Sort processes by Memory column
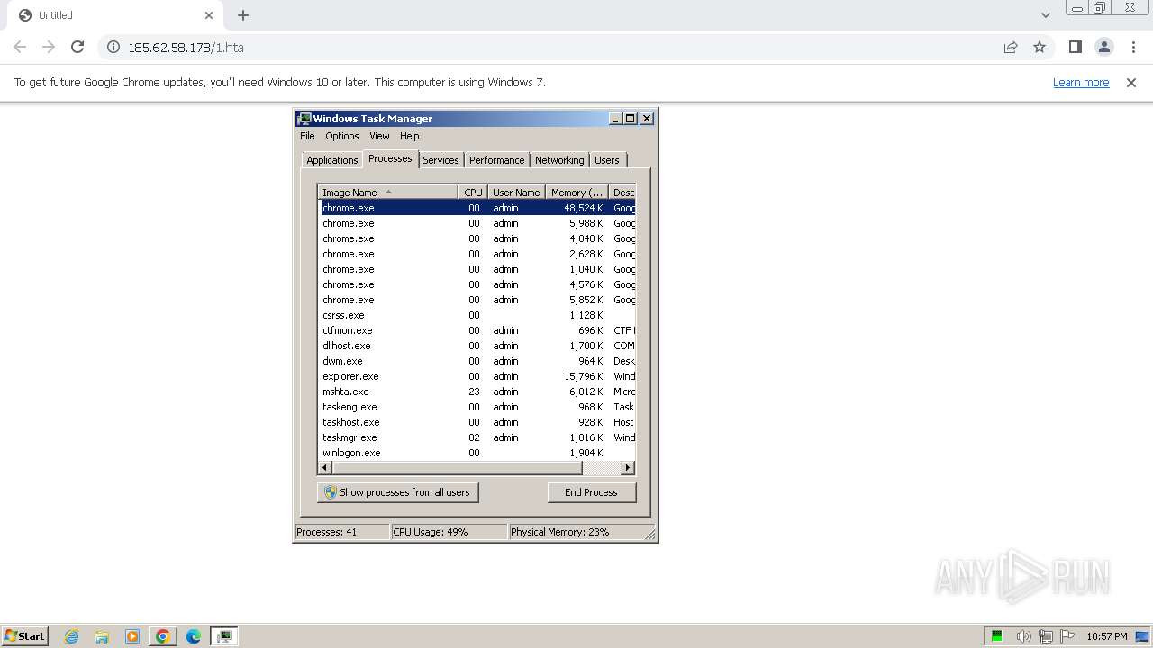Image resolution: width=1153 pixels, height=648 pixels. 577,193
